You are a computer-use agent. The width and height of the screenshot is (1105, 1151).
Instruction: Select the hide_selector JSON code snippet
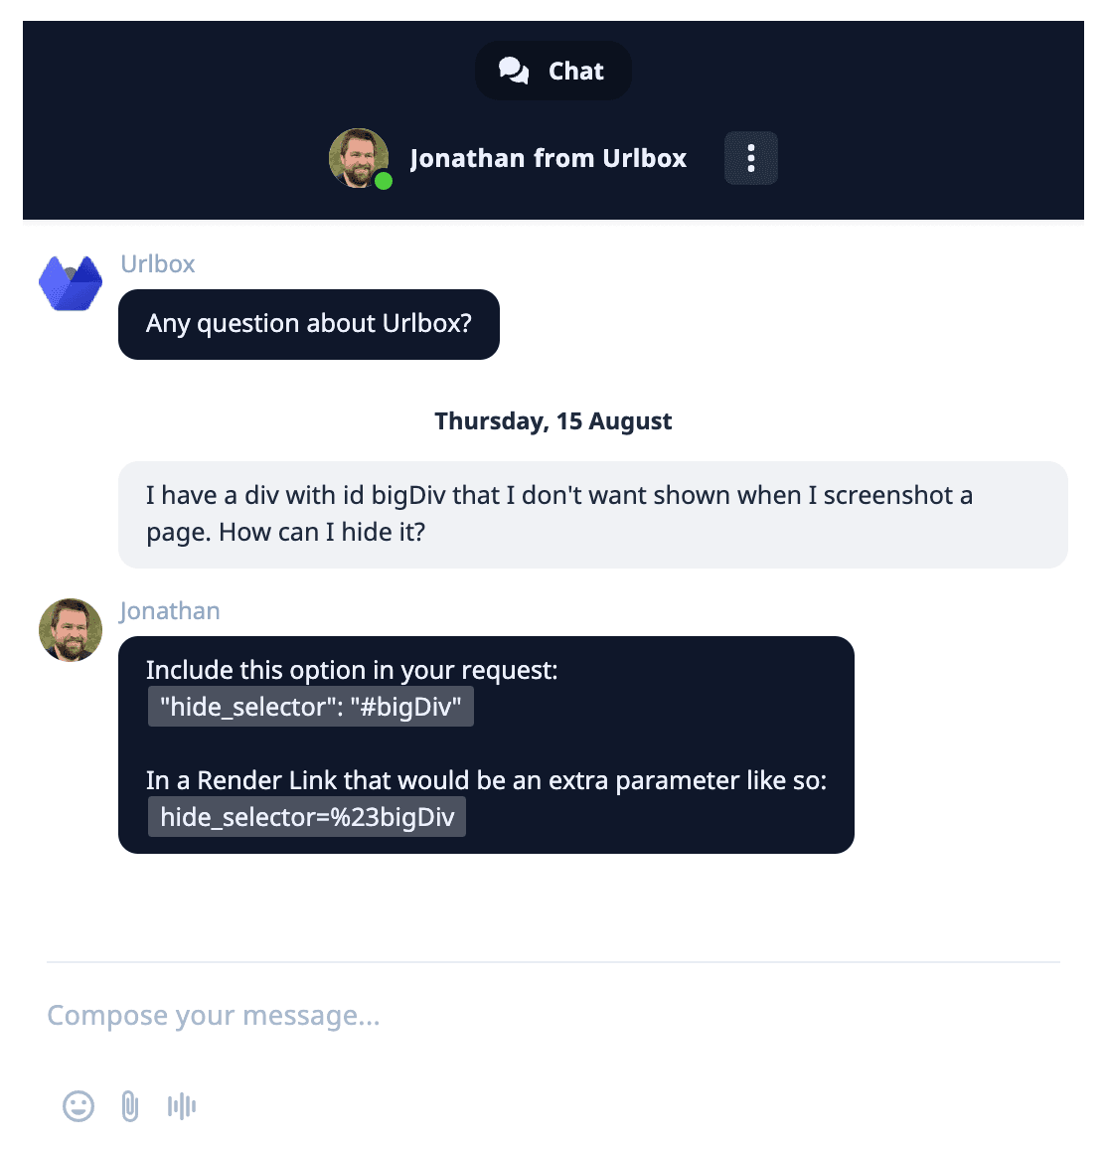pos(310,707)
